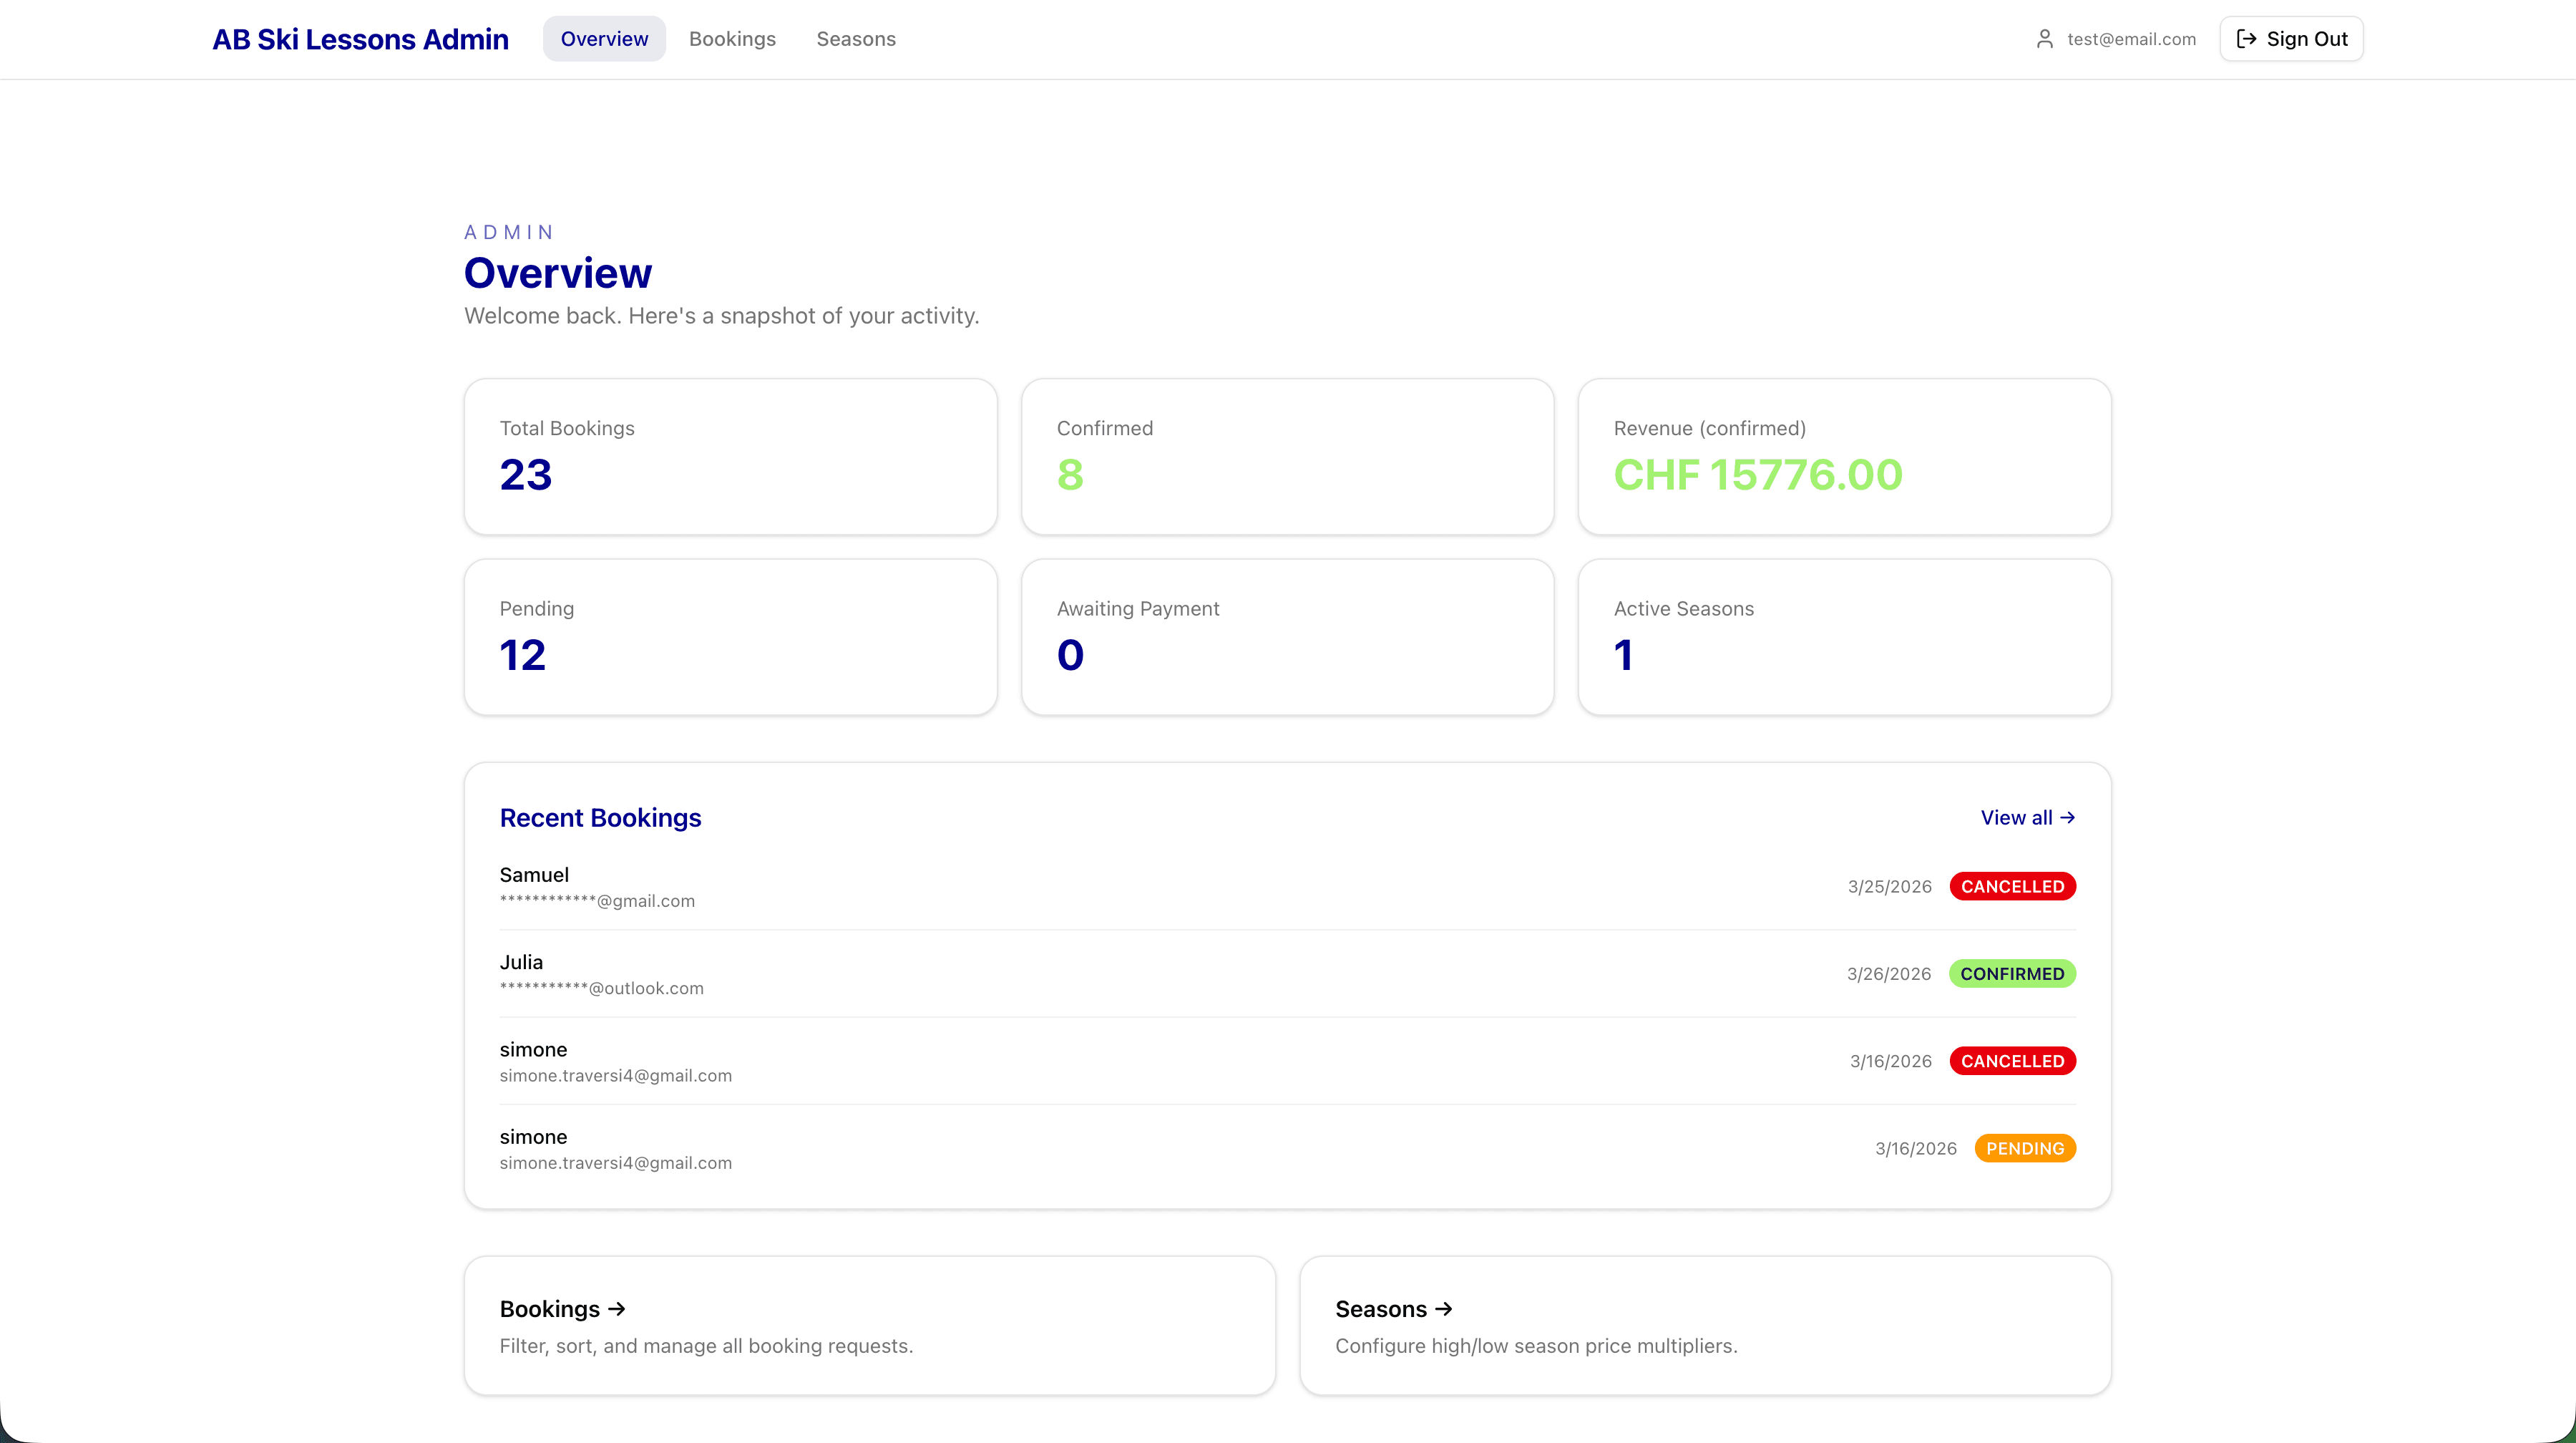Open the Bookings management card at the bottom
The height and width of the screenshot is (1443, 2576).
pyautogui.click(x=869, y=1326)
